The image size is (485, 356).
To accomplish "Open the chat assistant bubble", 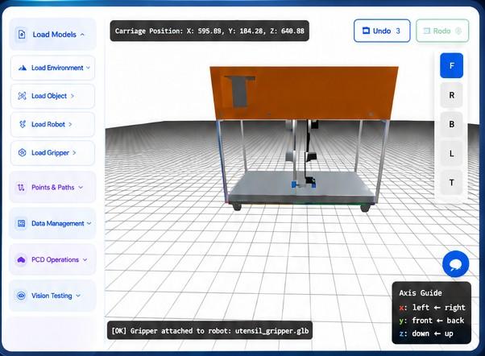I will [456, 264].
